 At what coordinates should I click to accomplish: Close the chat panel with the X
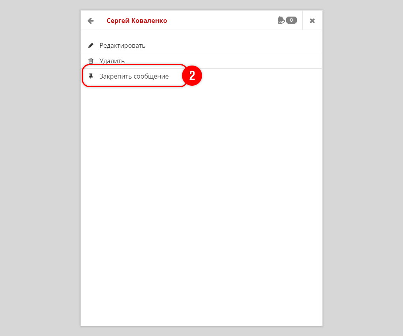coord(312,21)
